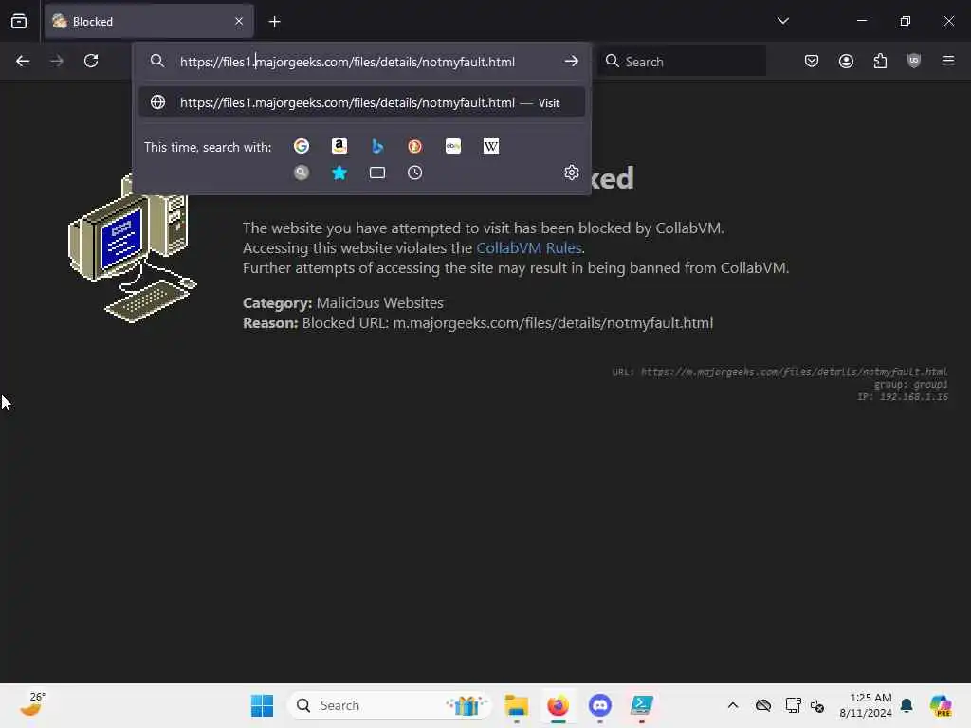Click the muted volume tray icon
The width and height of the screenshot is (971, 728).
click(x=817, y=706)
